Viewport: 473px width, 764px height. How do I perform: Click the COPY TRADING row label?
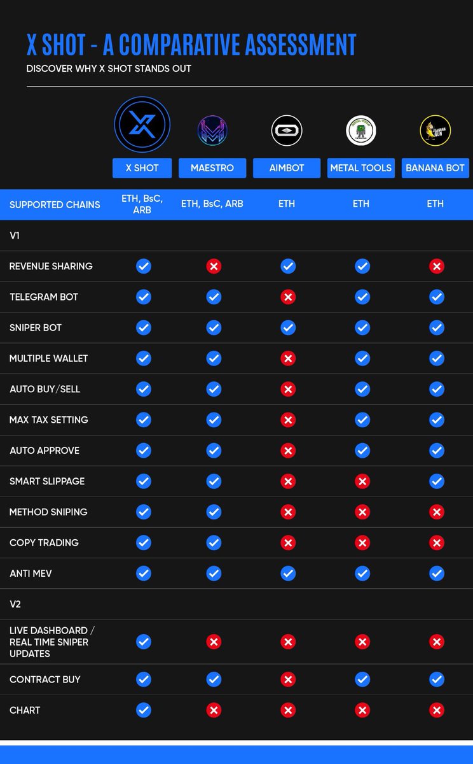point(45,542)
